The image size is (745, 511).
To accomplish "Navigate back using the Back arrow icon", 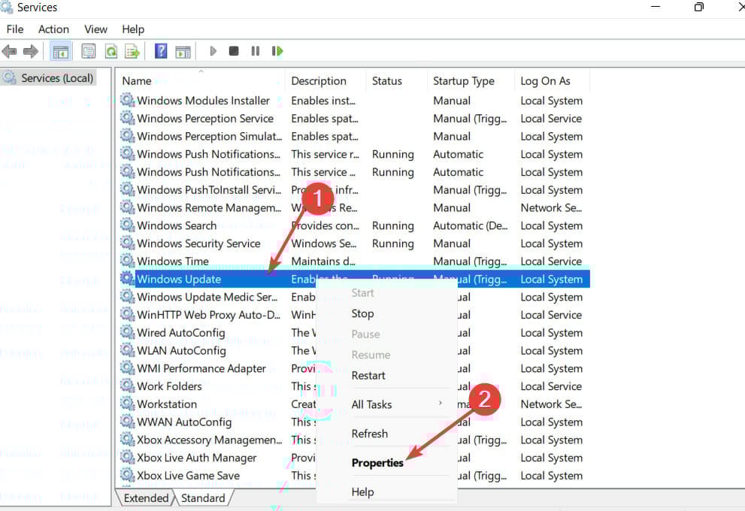I will coord(10,50).
